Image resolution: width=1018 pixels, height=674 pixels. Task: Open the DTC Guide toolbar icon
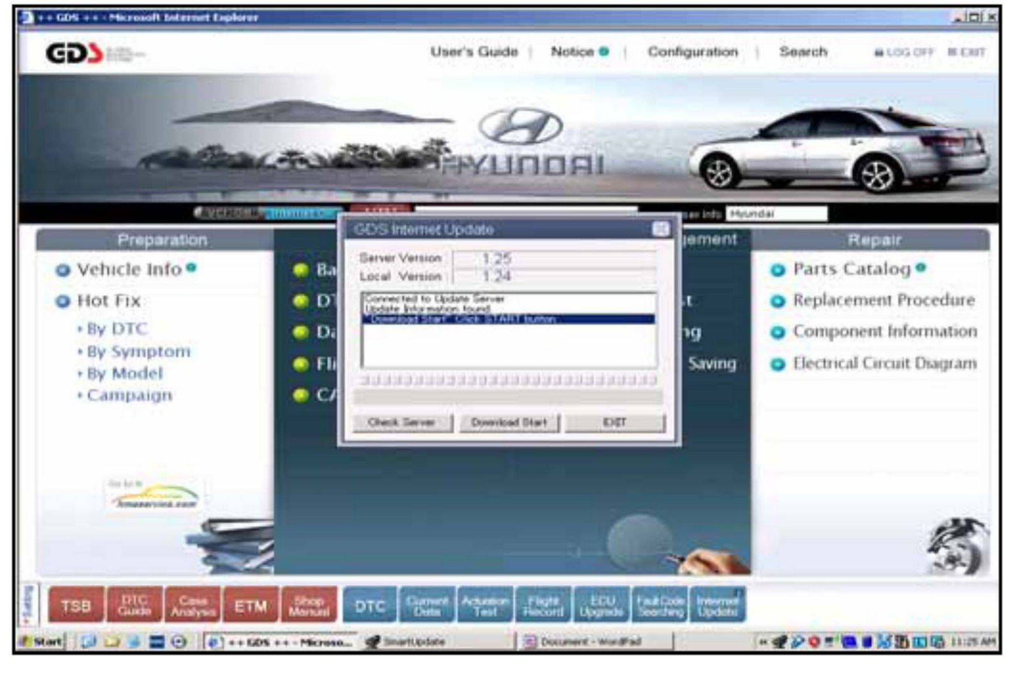point(135,605)
